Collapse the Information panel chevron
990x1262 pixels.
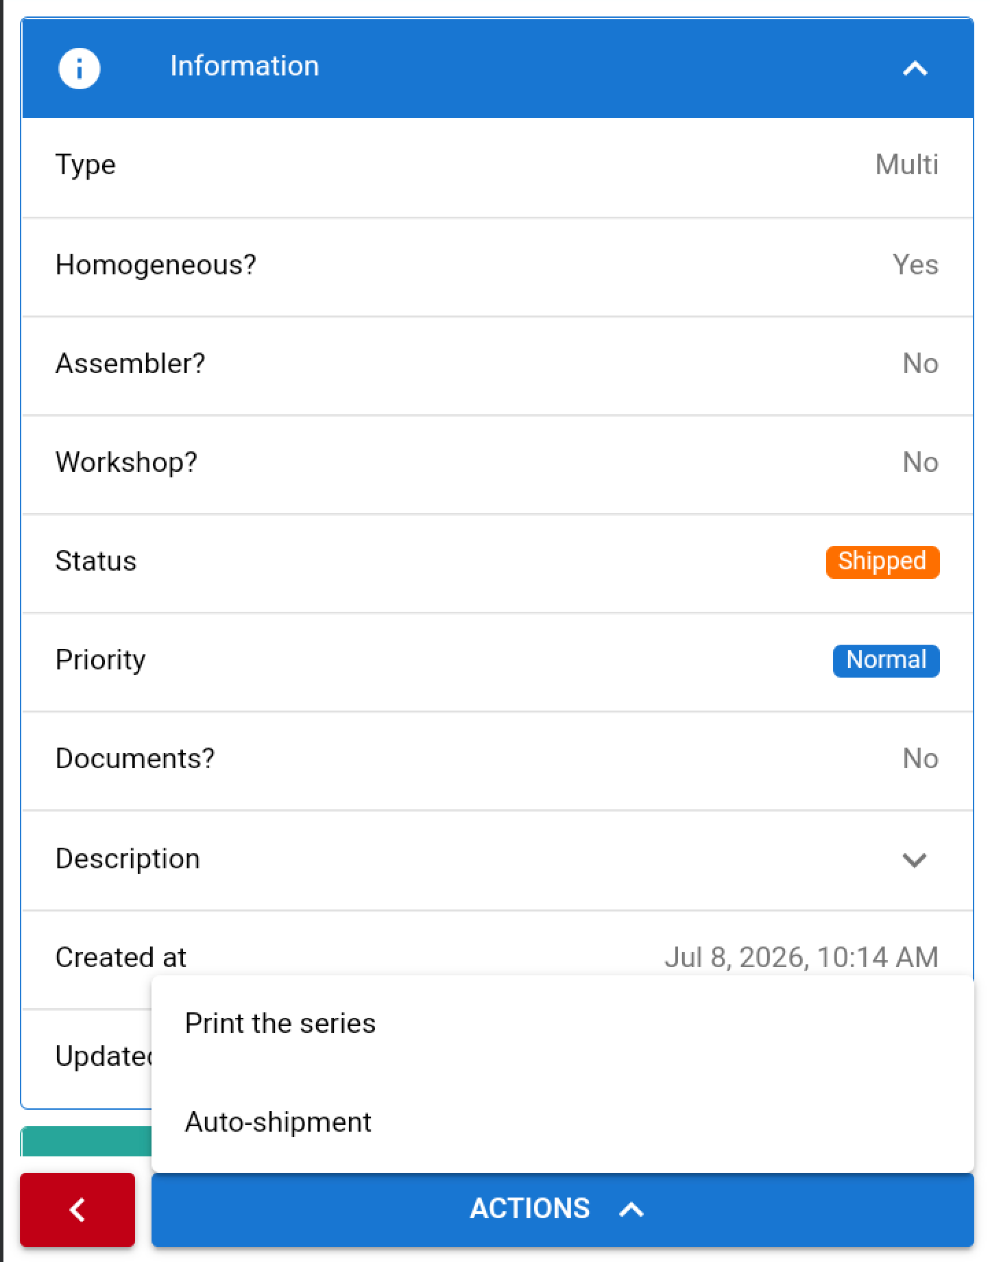[x=915, y=69]
